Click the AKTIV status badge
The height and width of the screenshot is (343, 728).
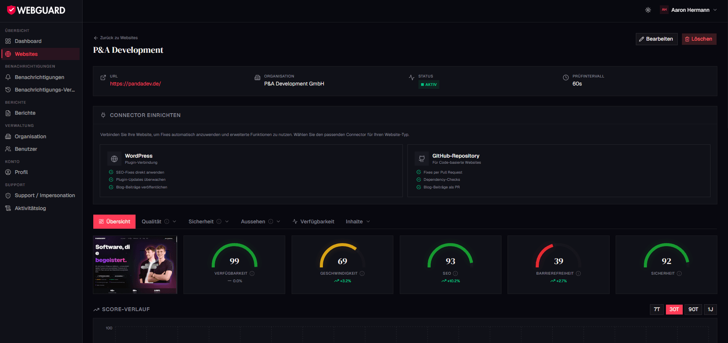429,84
